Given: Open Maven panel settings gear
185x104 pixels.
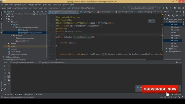Looking at the screenshot, I should tap(177, 12).
